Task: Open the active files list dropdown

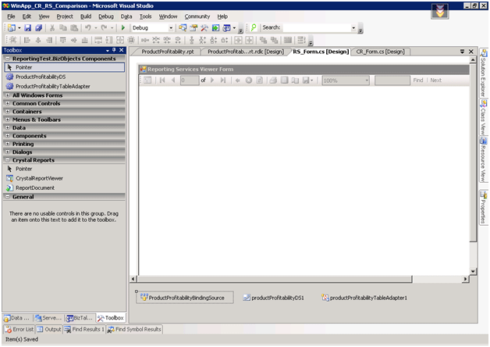Action: [x=462, y=52]
